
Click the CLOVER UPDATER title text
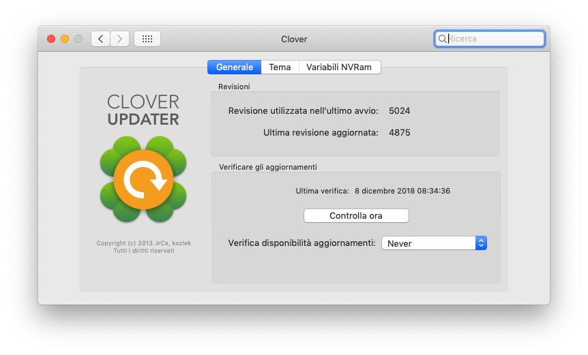coord(143,110)
